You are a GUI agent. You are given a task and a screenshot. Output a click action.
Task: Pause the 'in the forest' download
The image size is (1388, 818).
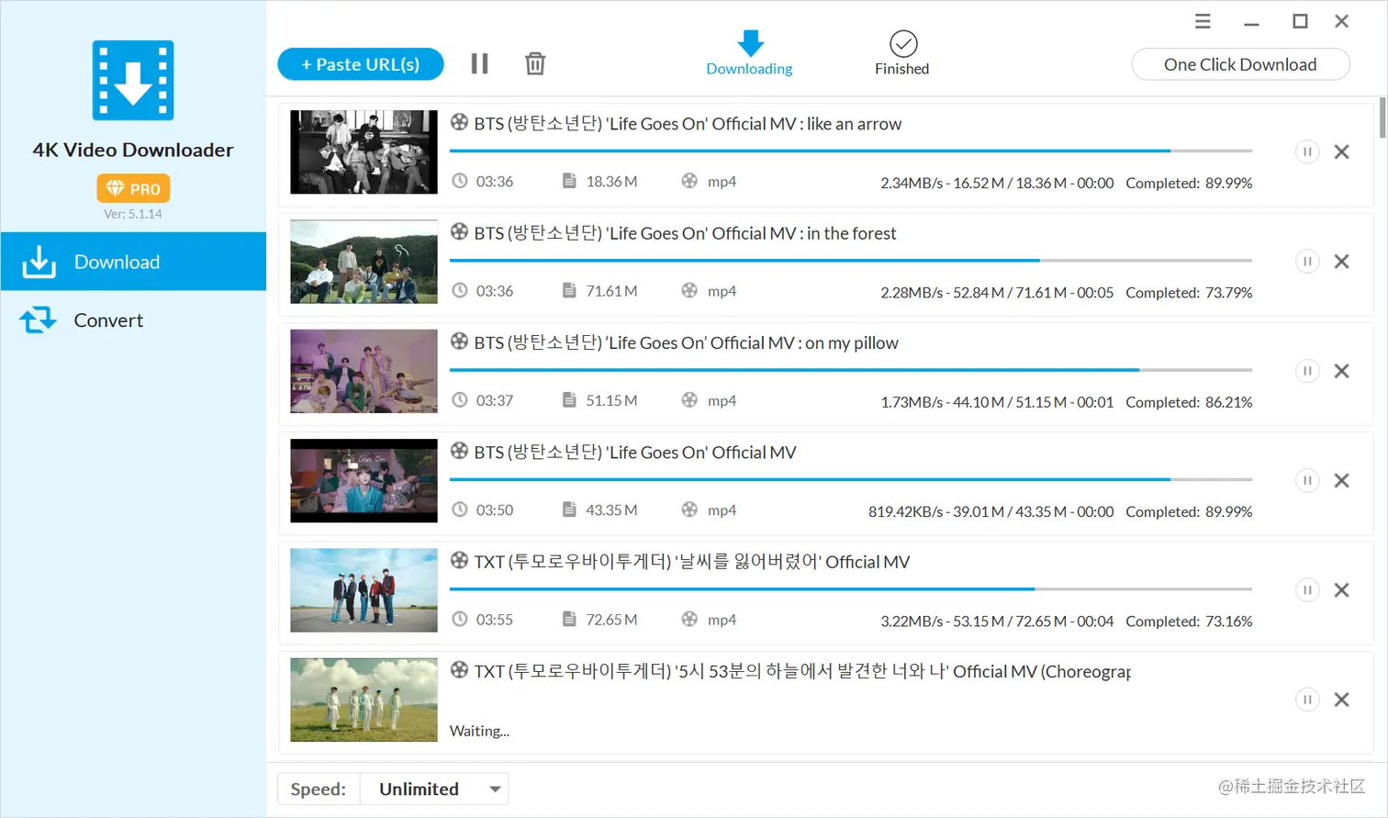[x=1307, y=262]
